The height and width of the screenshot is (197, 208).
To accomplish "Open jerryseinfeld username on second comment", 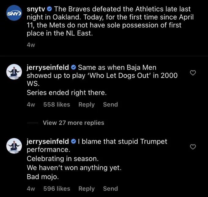I will [x=48, y=141].
